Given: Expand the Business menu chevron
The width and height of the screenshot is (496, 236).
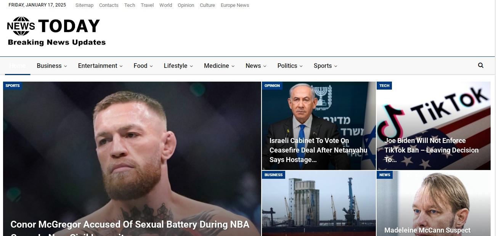Looking at the screenshot, I should click(x=66, y=66).
